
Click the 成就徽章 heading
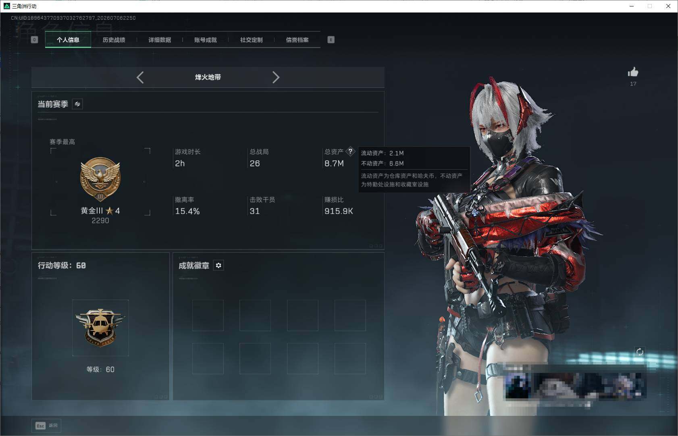coord(194,265)
